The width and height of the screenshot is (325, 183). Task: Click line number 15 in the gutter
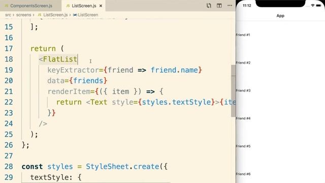9,27
